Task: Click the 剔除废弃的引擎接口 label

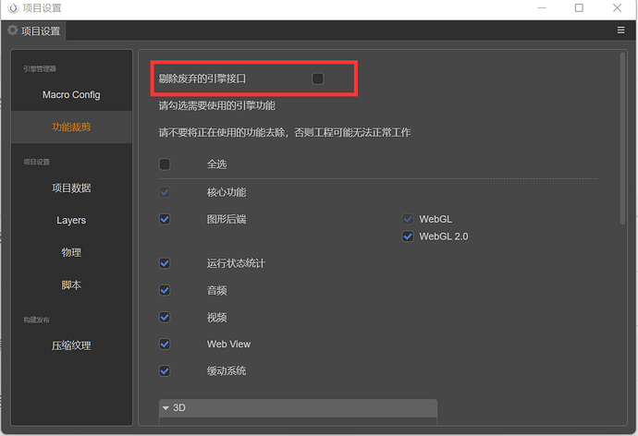Action: pyautogui.click(x=202, y=79)
